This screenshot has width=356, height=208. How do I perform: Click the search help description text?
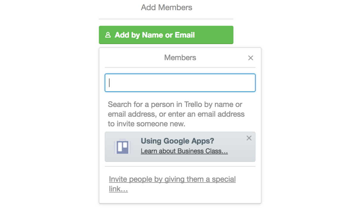click(x=176, y=114)
